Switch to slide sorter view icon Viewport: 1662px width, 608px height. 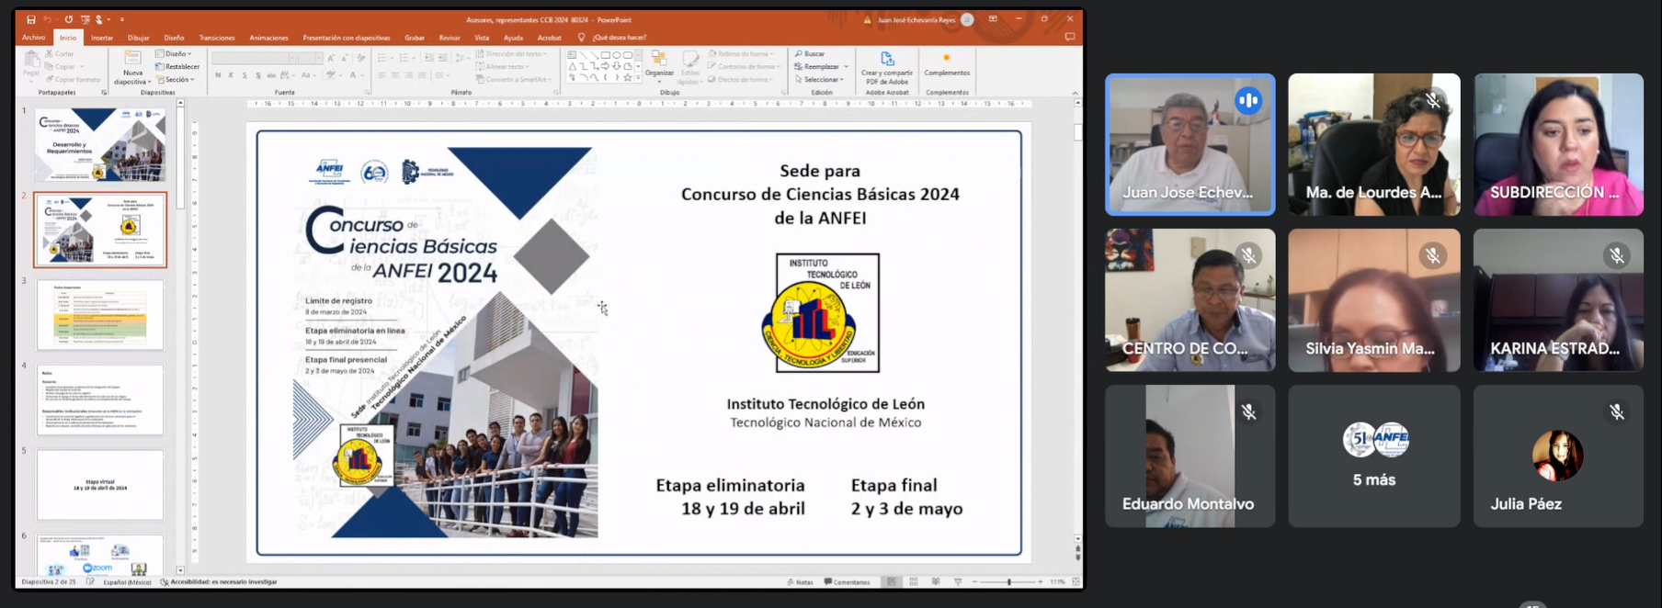(x=914, y=582)
